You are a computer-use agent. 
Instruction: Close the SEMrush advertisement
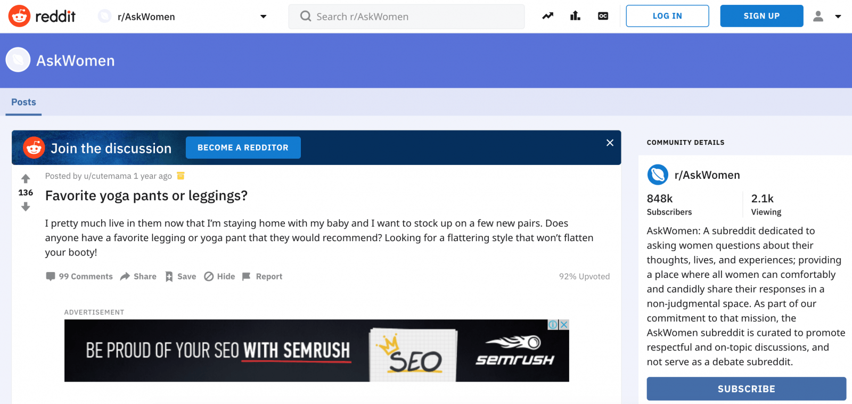[x=564, y=325]
